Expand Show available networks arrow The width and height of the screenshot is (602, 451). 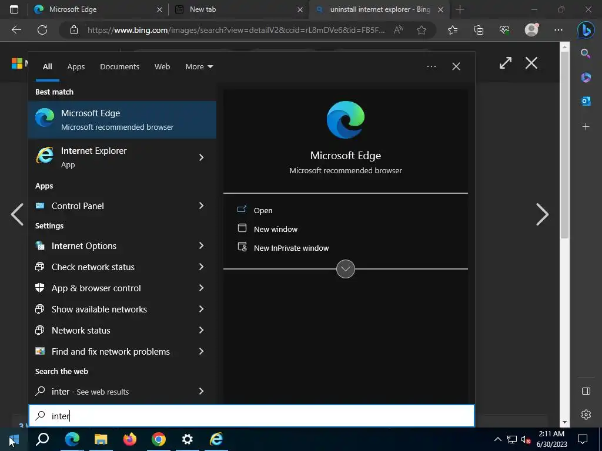(x=201, y=309)
